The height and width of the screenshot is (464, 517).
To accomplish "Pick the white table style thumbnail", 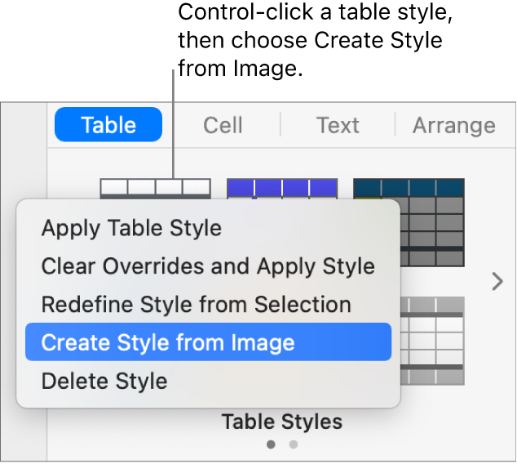I will pos(155,188).
